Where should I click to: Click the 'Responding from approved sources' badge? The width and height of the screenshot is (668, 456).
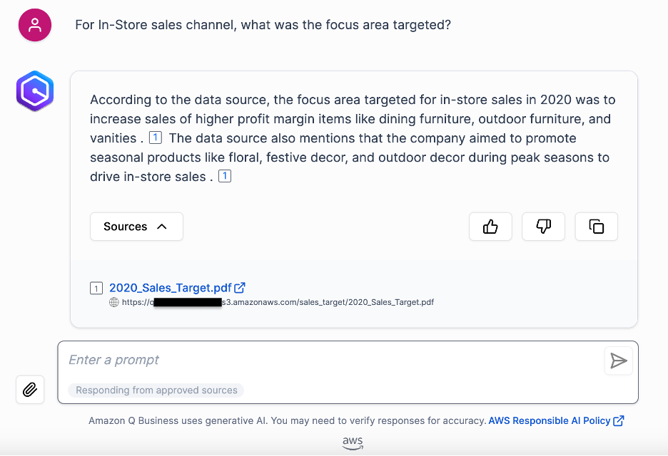click(x=156, y=390)
